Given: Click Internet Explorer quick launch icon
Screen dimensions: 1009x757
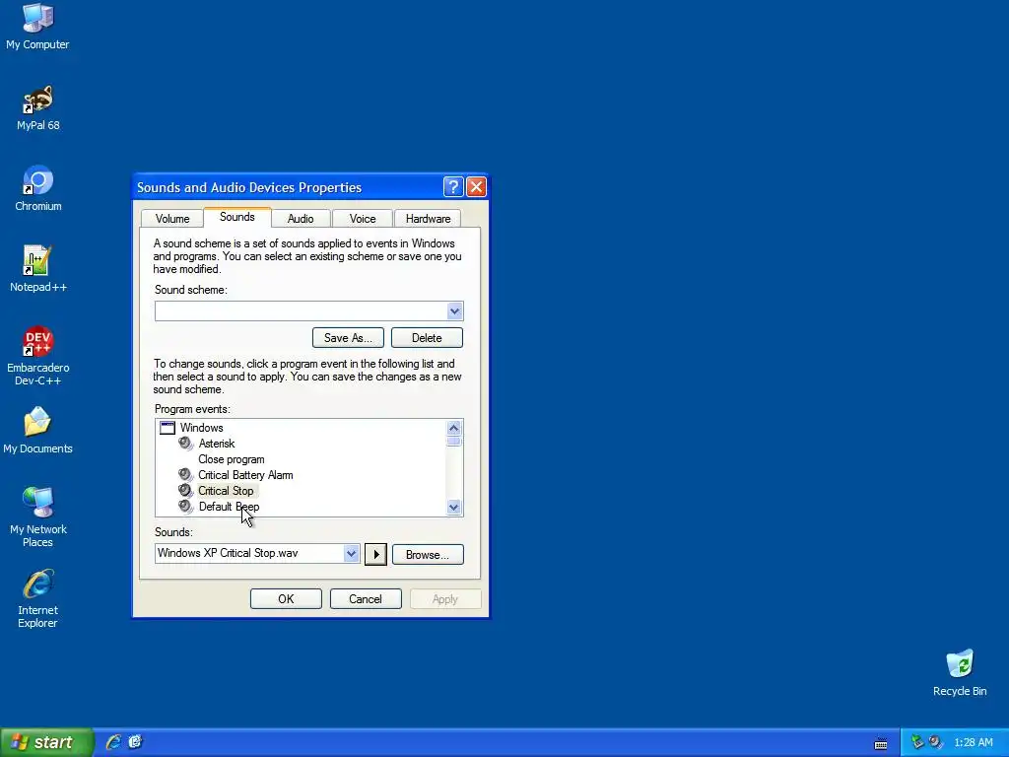Looking at the screenshot, I should click(x=114, y=742).
